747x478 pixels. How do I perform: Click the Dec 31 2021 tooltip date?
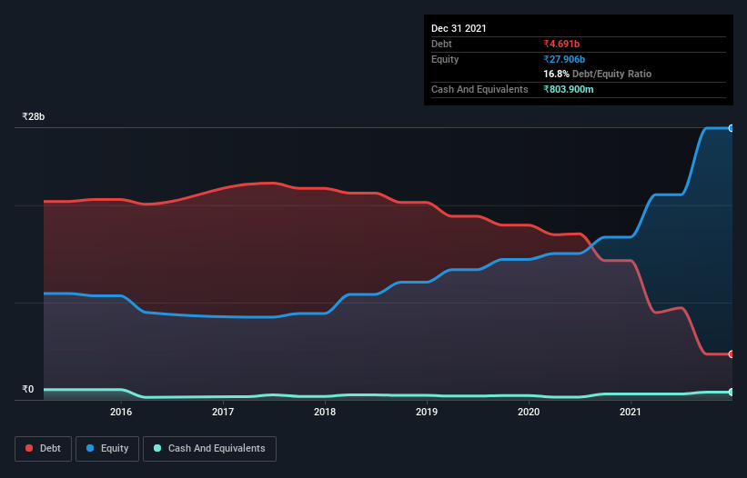459,28
